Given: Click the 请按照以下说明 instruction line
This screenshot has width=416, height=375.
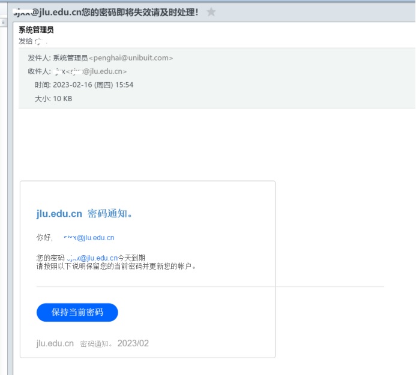Looking at the screenshot, I should pyautogui.click(x=116, y=266).
